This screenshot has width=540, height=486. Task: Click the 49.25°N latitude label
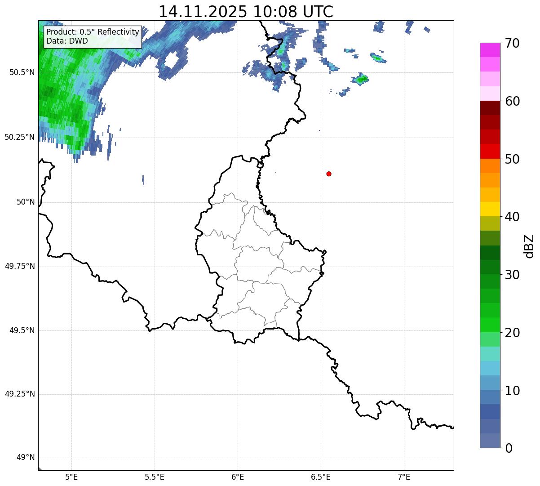[x=20, y=394]
